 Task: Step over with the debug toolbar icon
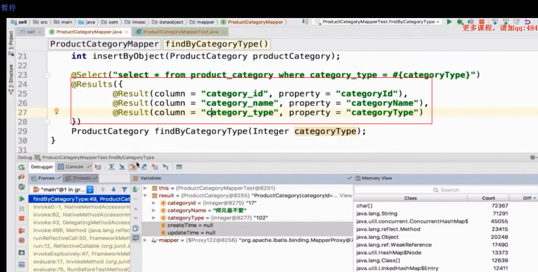[x=111, y=167]
